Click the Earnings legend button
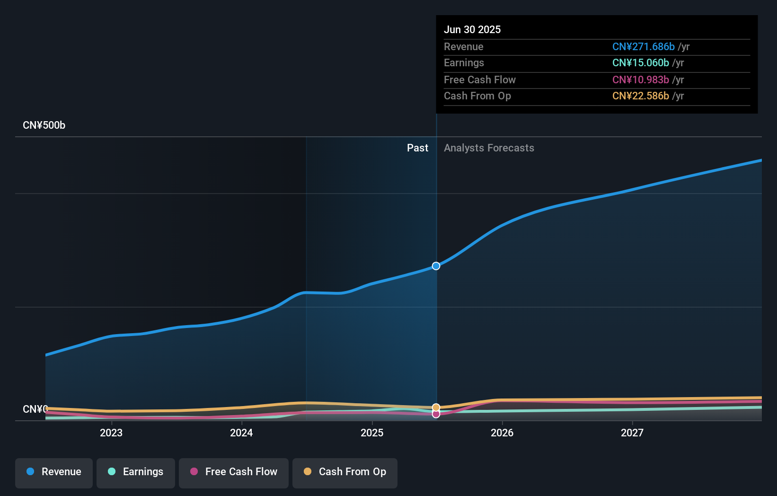The image size is (777, 496). [x=136, y=472]
